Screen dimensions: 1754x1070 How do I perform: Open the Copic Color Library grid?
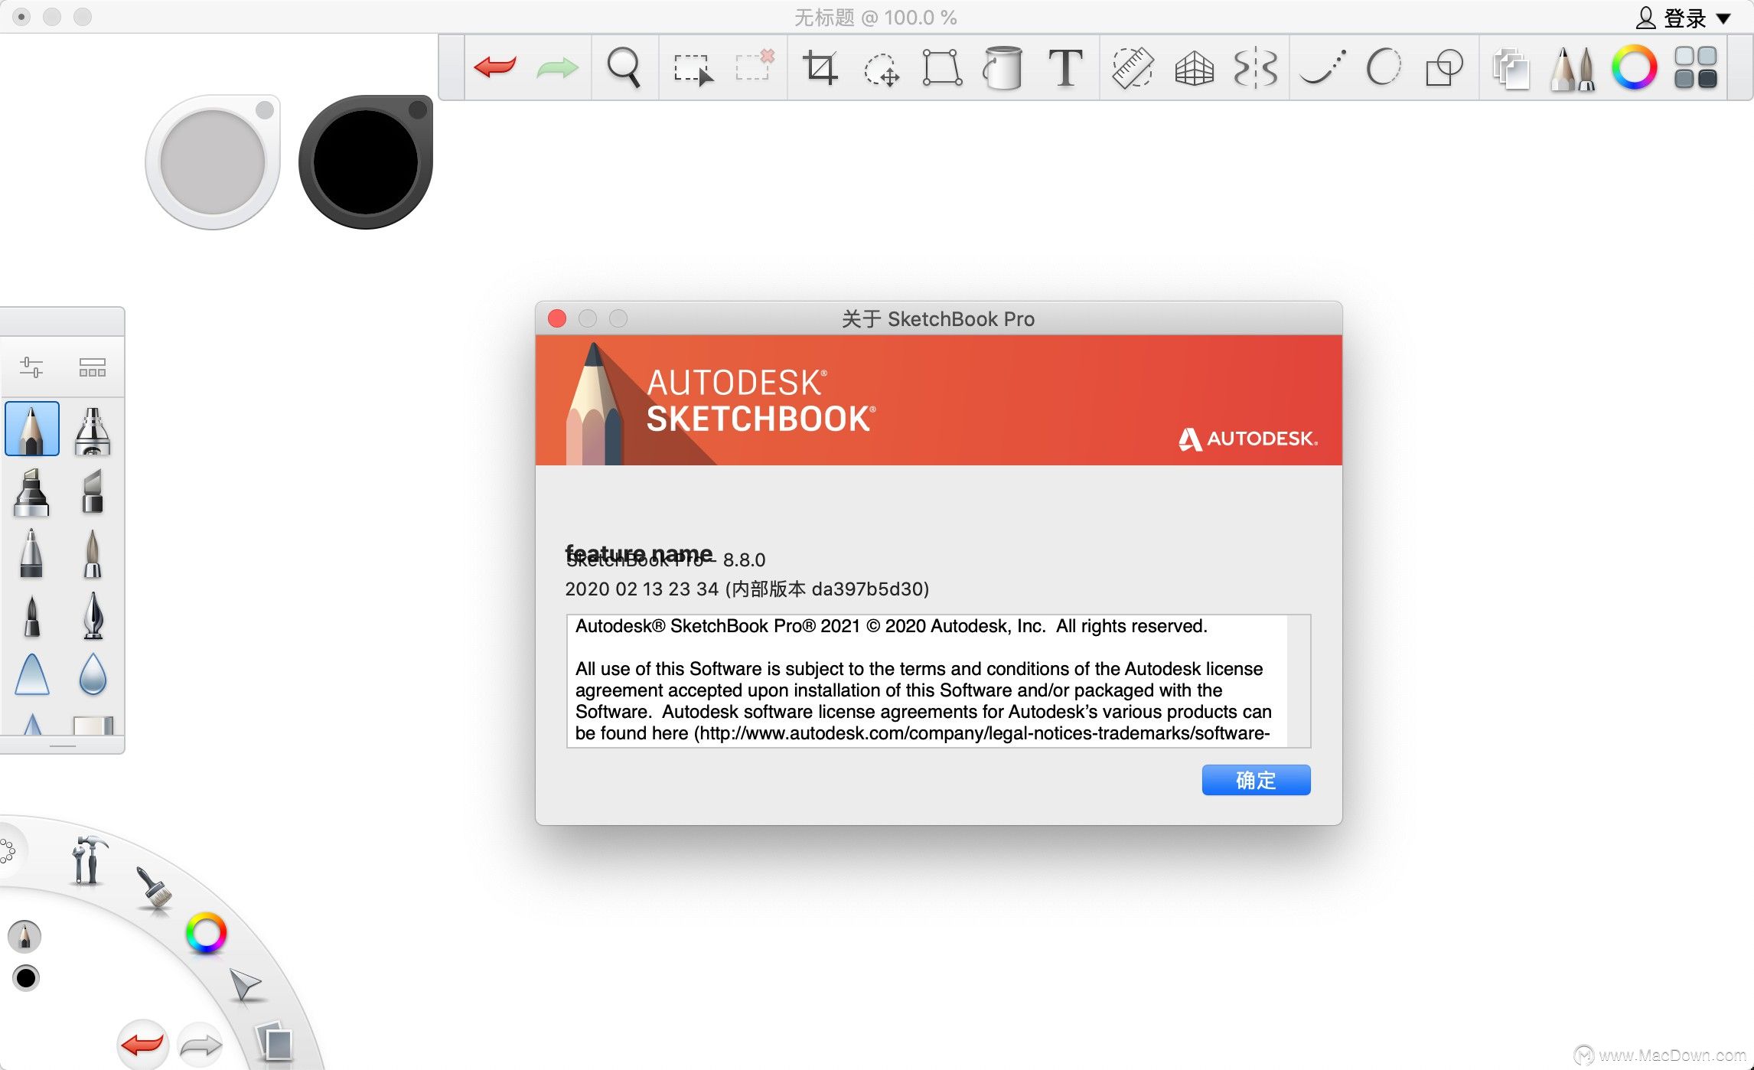tap(1696, 67)
